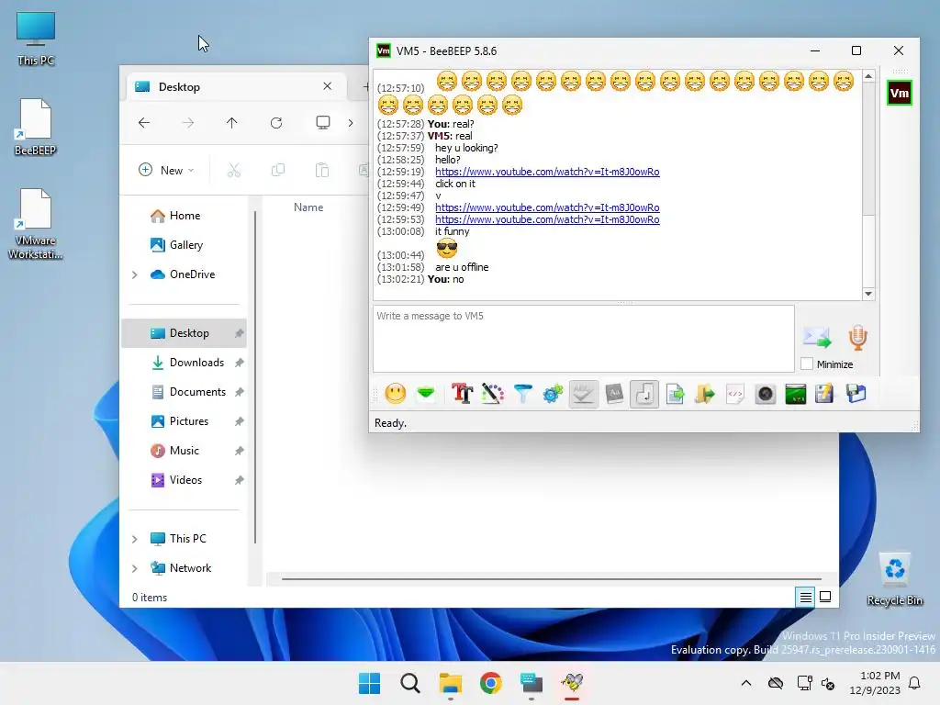
Task: Open the notifications bell in taskbar
Action: (x=915, y=683)
